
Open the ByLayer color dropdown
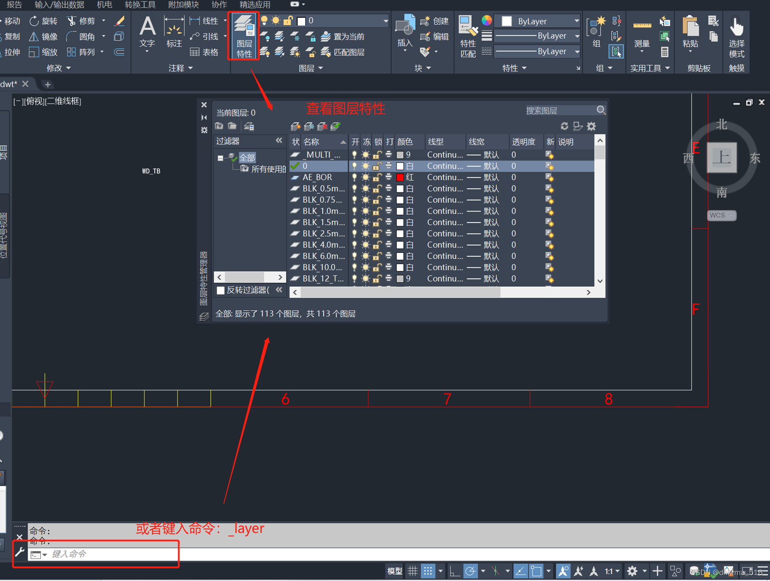click(x=577, y=21)
